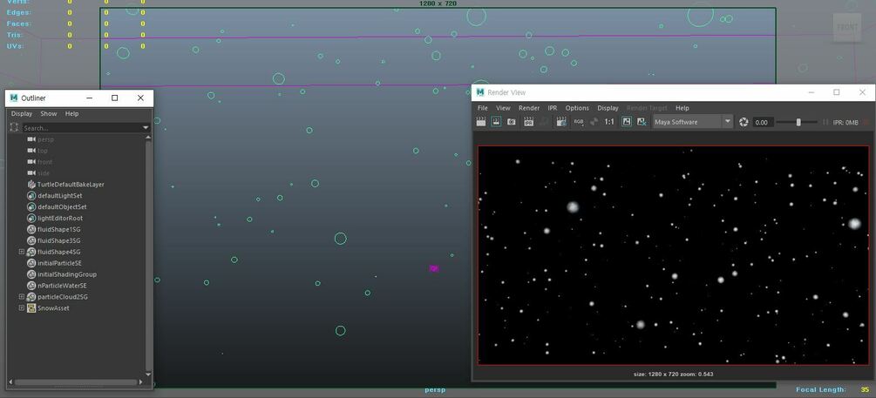The height and width of the screenshot is (398, 876).
Task: Start IPR render with IPR clapboard icon
Action: 528,122
